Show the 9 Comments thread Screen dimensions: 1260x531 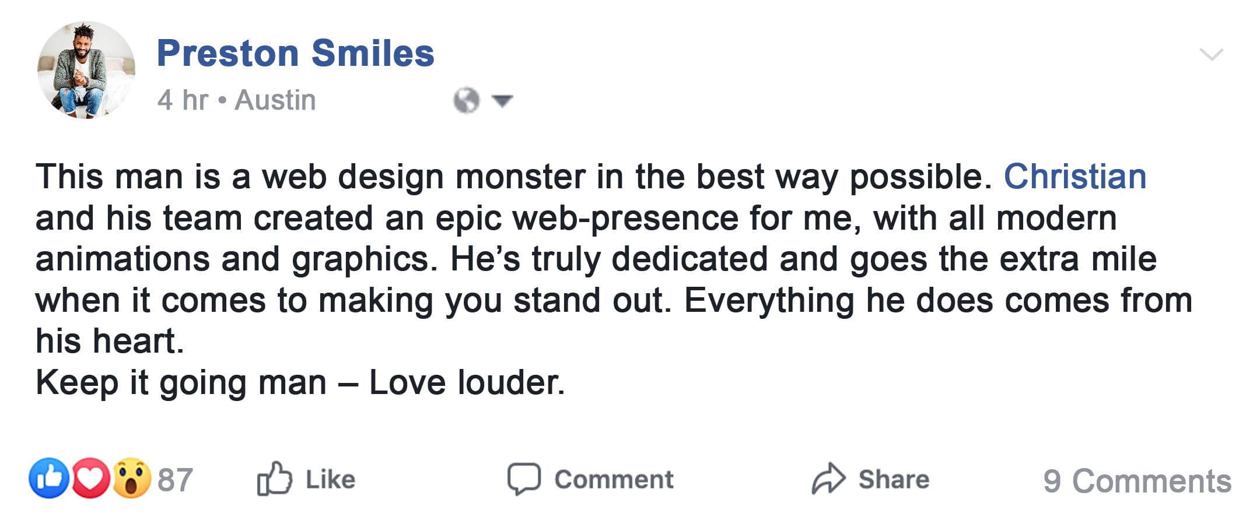[x=1137, y=481]
